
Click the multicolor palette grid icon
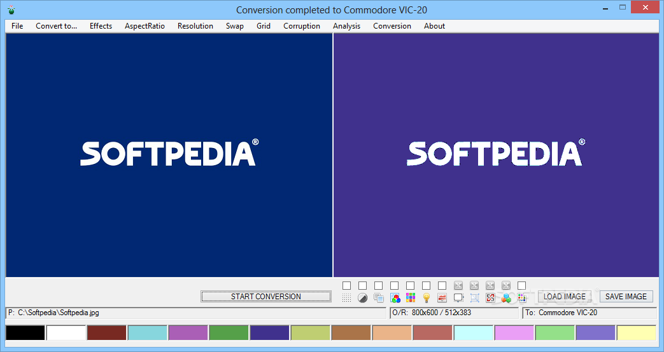[411, 298]
